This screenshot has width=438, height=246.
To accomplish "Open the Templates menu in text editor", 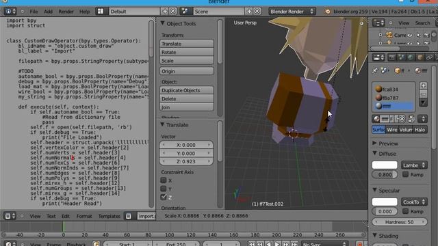I will [109, 216].
